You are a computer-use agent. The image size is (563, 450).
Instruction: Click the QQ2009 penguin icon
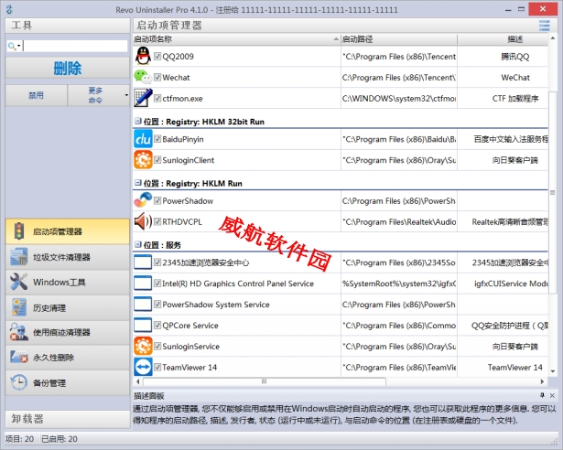tap(143, 56)
